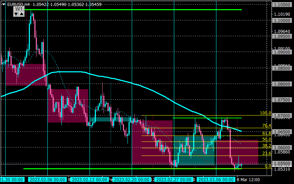This screenshot has width=294, height=184.
Task: Click the 1.10190 price axis label
Action: [282, 14]
